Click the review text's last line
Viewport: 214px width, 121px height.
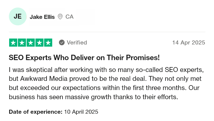pos(93,97)
